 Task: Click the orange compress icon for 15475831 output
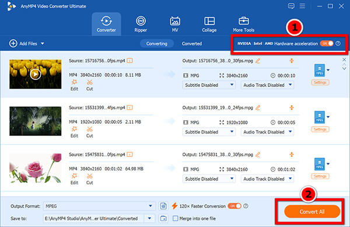[292, 155]
